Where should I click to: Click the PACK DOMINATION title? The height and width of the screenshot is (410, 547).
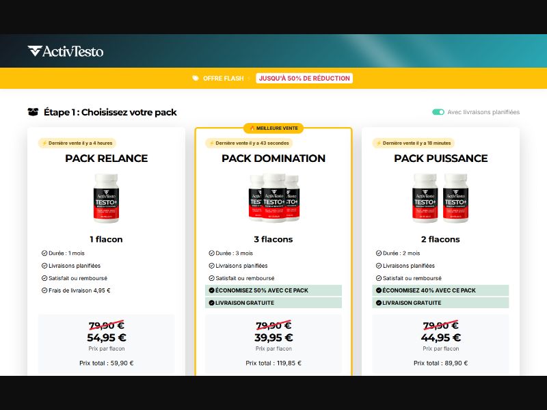point(273,159)
